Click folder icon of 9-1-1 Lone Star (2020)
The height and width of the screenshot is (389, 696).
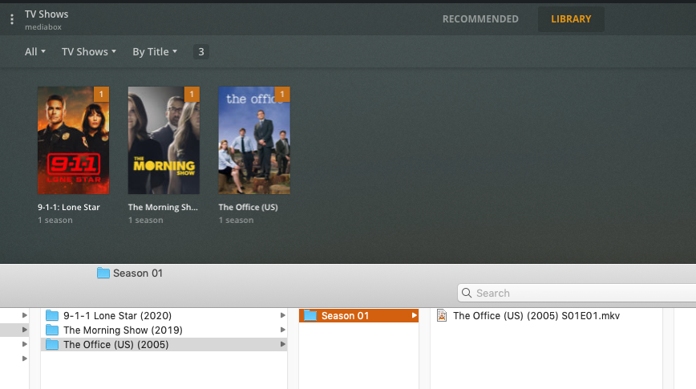[x=52, y=316]
